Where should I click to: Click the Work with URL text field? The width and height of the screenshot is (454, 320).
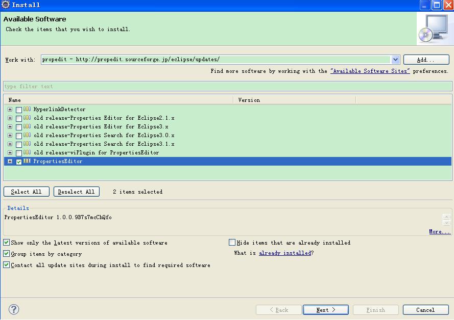tap(216, 60)
